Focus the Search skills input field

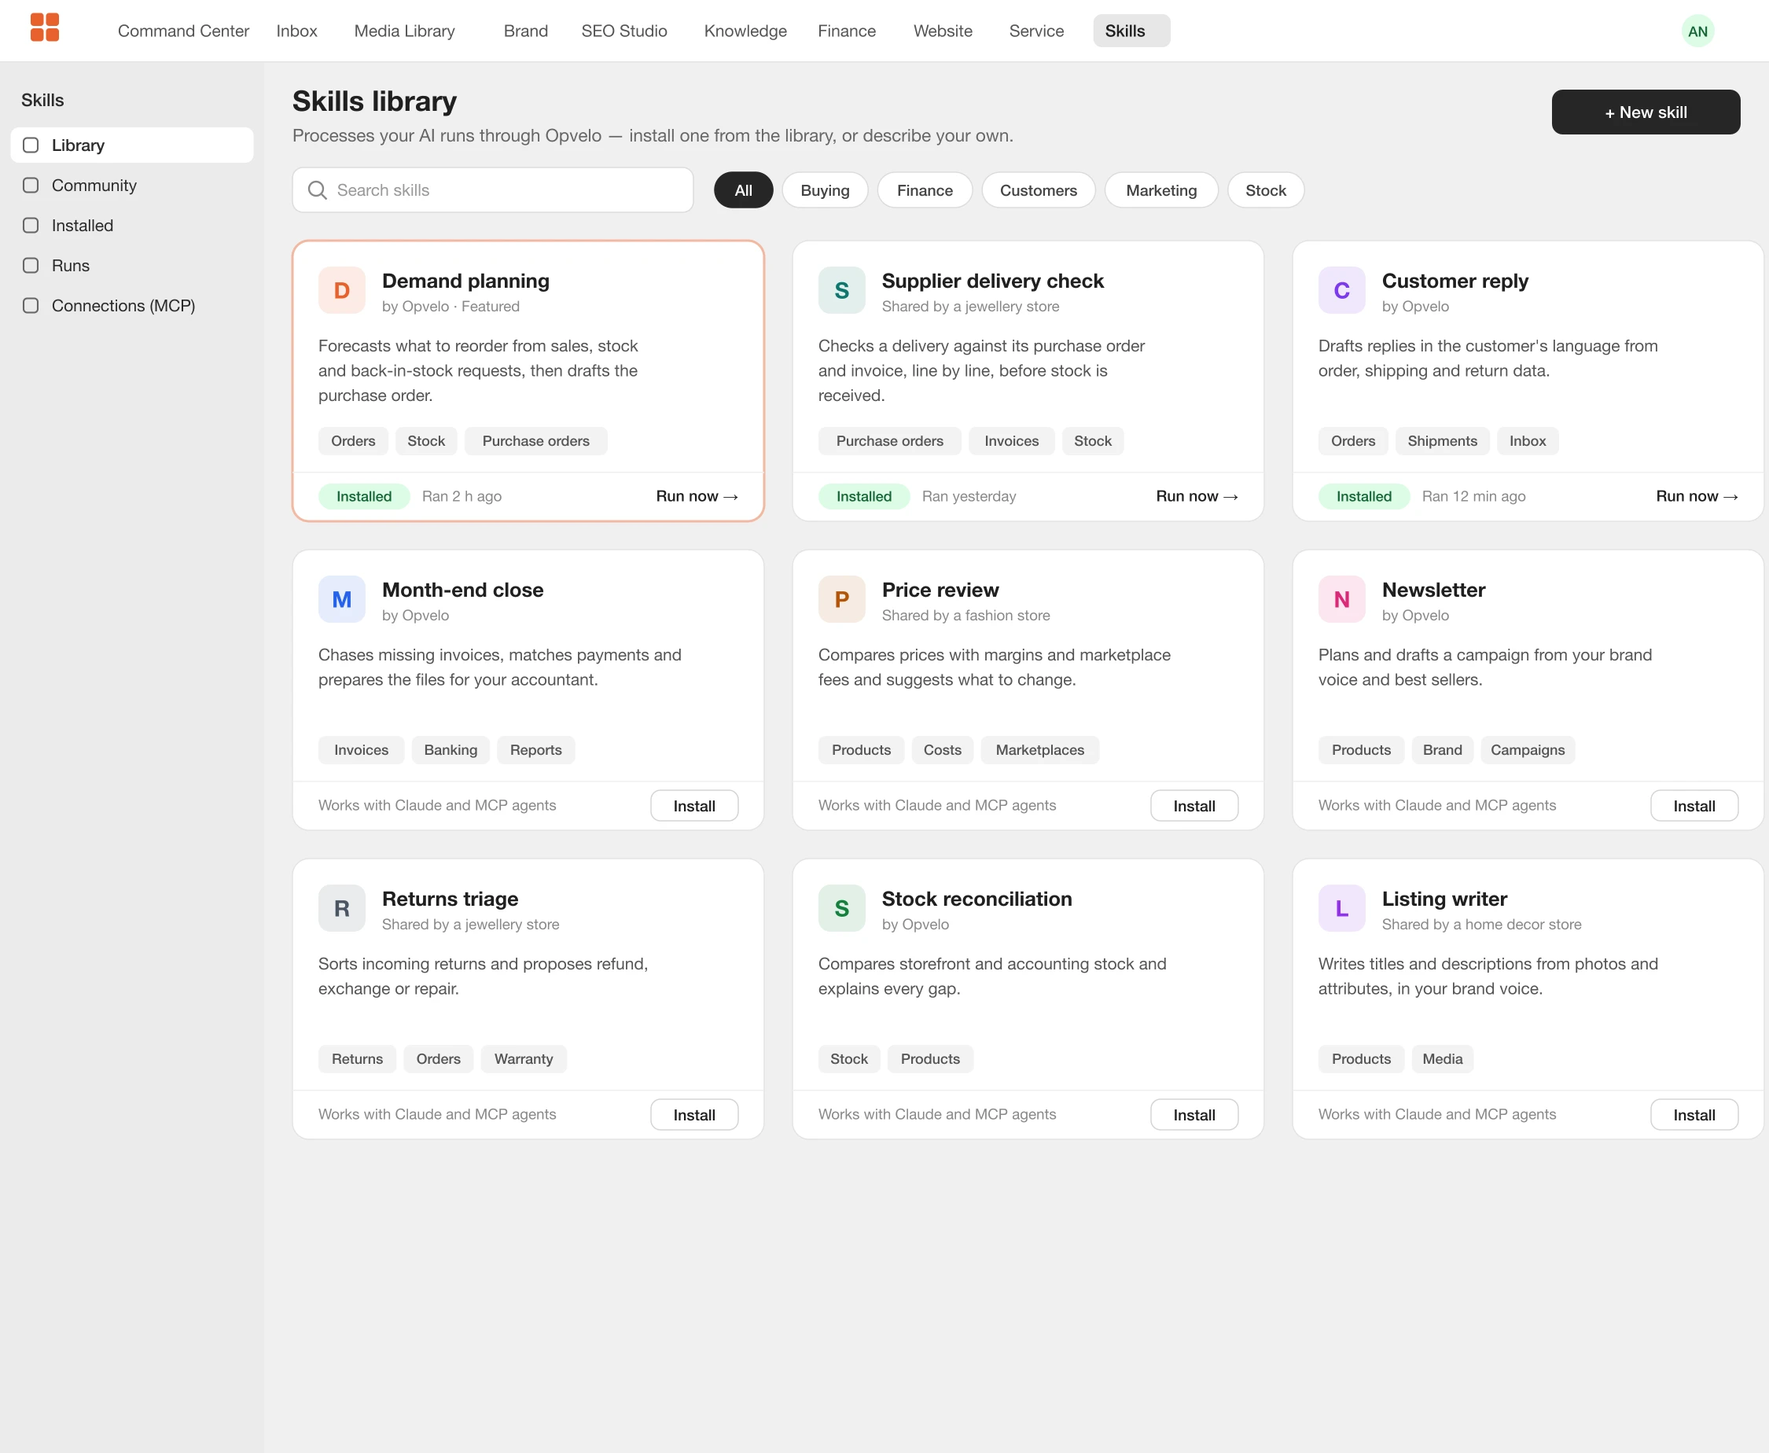click(493, 190)
